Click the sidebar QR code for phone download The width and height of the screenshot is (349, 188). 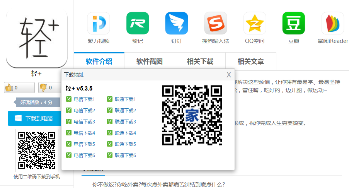point(37,150)
